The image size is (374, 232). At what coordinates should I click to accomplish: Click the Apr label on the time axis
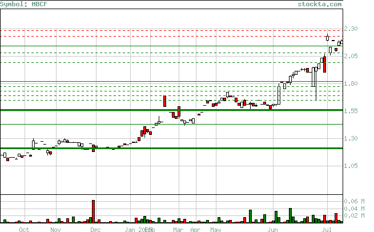tap(195, 230)
